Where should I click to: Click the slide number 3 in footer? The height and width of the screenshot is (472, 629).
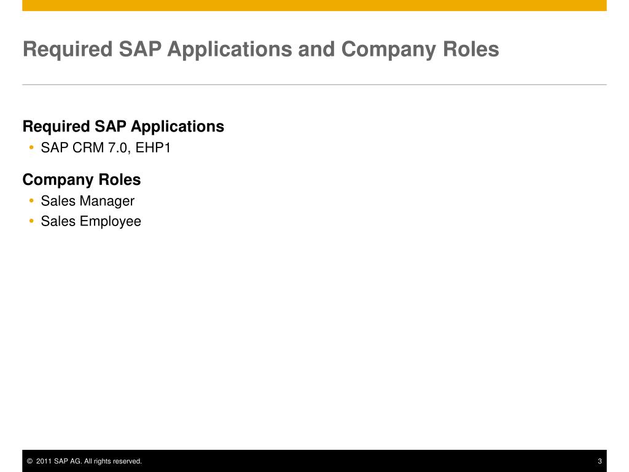[600, 461]
